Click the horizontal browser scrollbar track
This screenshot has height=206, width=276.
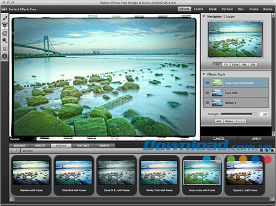coord(142,199)
